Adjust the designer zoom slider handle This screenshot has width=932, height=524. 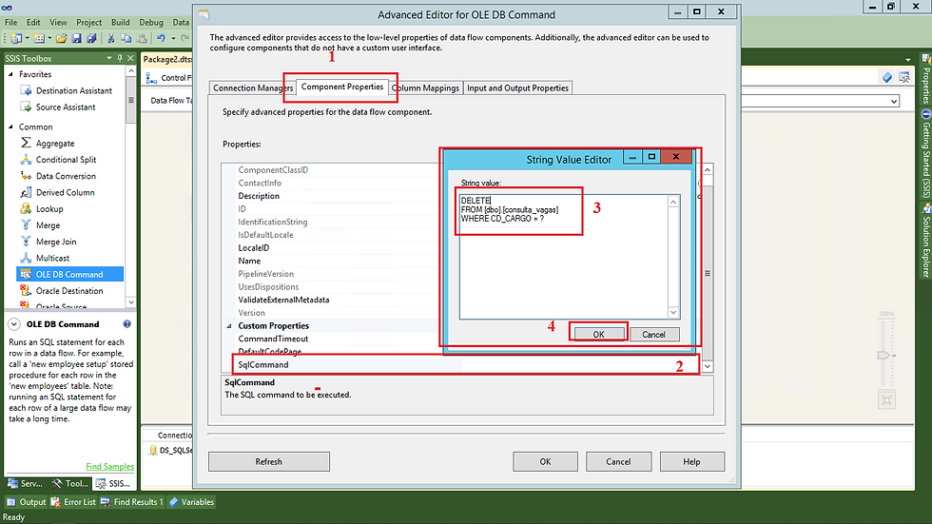tap(883, 356)
